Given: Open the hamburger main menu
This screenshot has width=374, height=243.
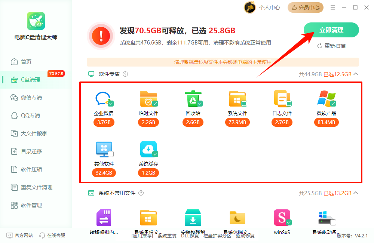Looking at the screenshot, I should 333,7.
